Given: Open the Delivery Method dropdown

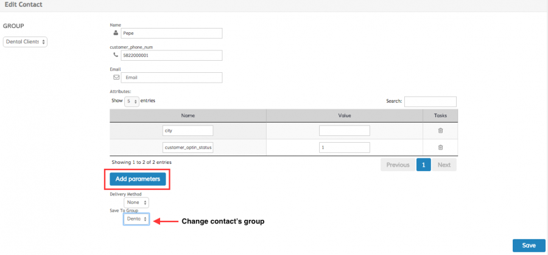Looking at the screenshot, I should 136,203.
